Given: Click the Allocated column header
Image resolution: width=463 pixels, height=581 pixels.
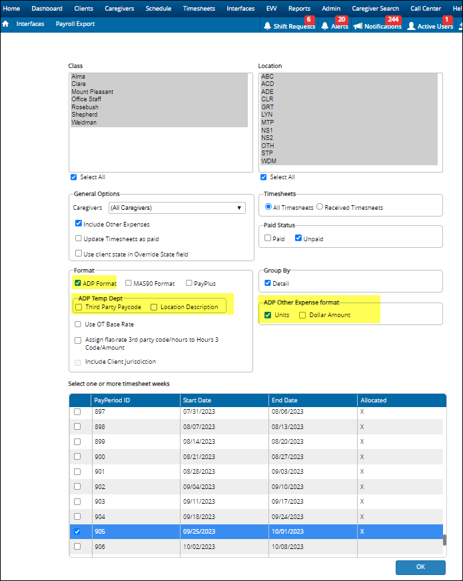Looking at the screenshot, I should pos(402,400).
